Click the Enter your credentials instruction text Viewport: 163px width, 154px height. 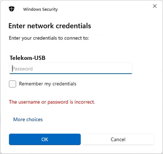coord(49,38)
